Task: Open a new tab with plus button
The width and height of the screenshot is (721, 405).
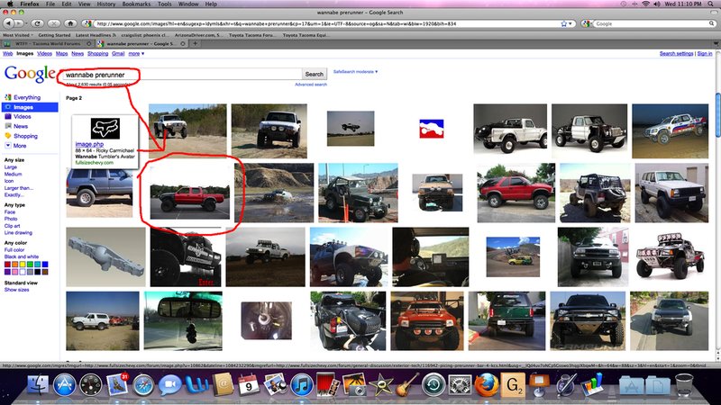Action: tap(195, 43)
